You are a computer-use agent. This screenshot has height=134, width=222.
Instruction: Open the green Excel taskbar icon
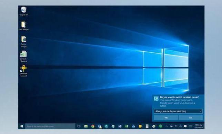127,126
